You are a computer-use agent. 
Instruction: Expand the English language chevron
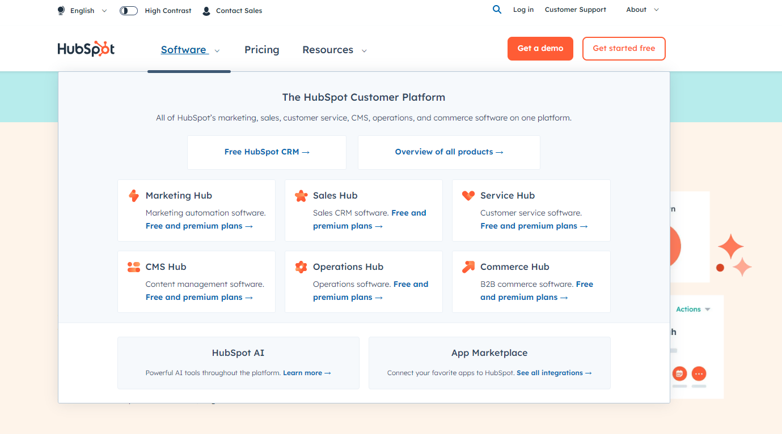(x=104, y=11)
